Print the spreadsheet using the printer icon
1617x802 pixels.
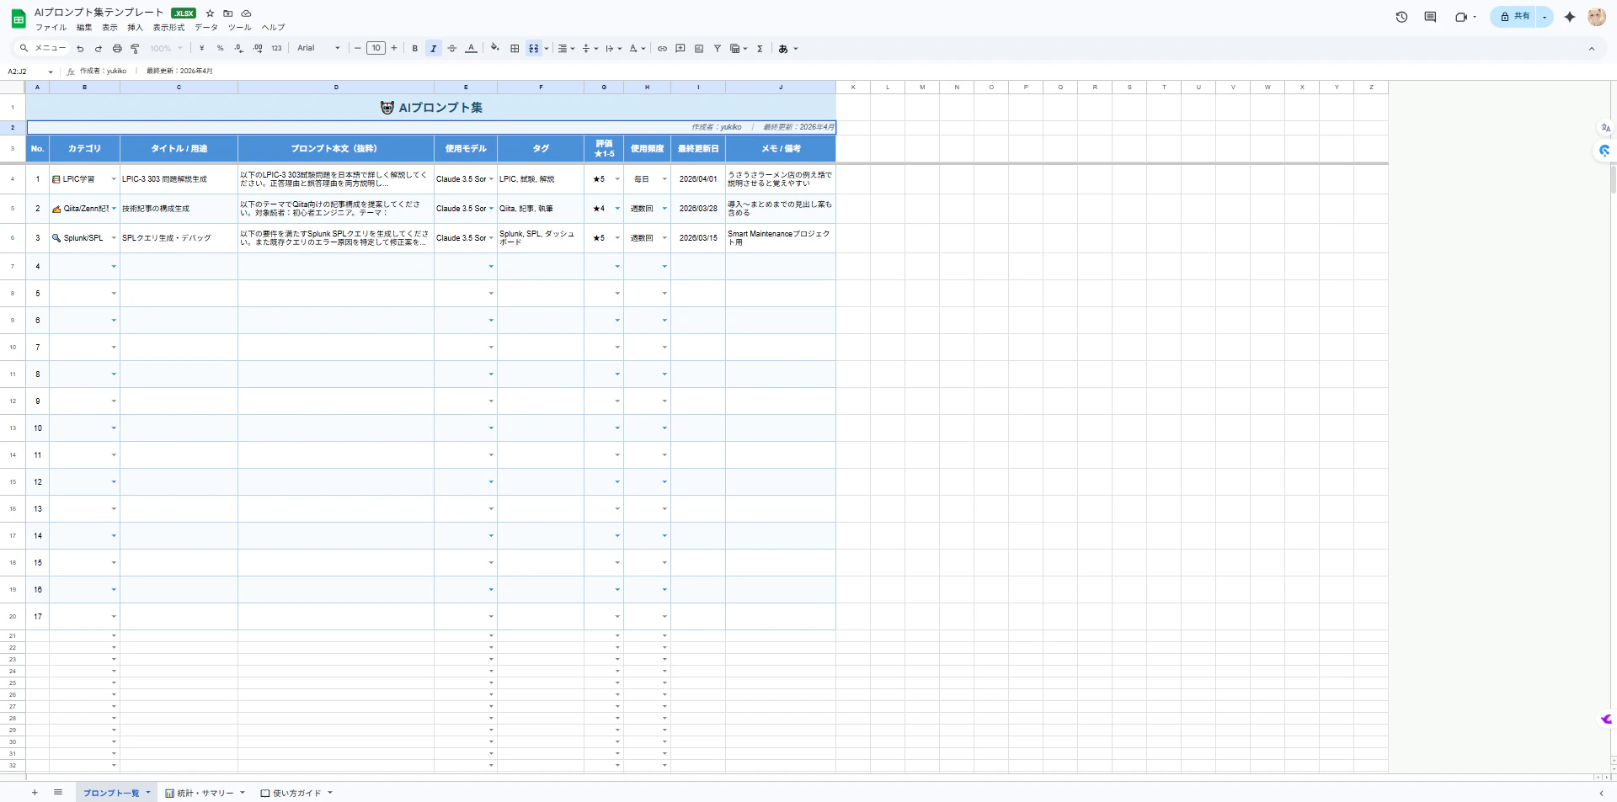117,49
